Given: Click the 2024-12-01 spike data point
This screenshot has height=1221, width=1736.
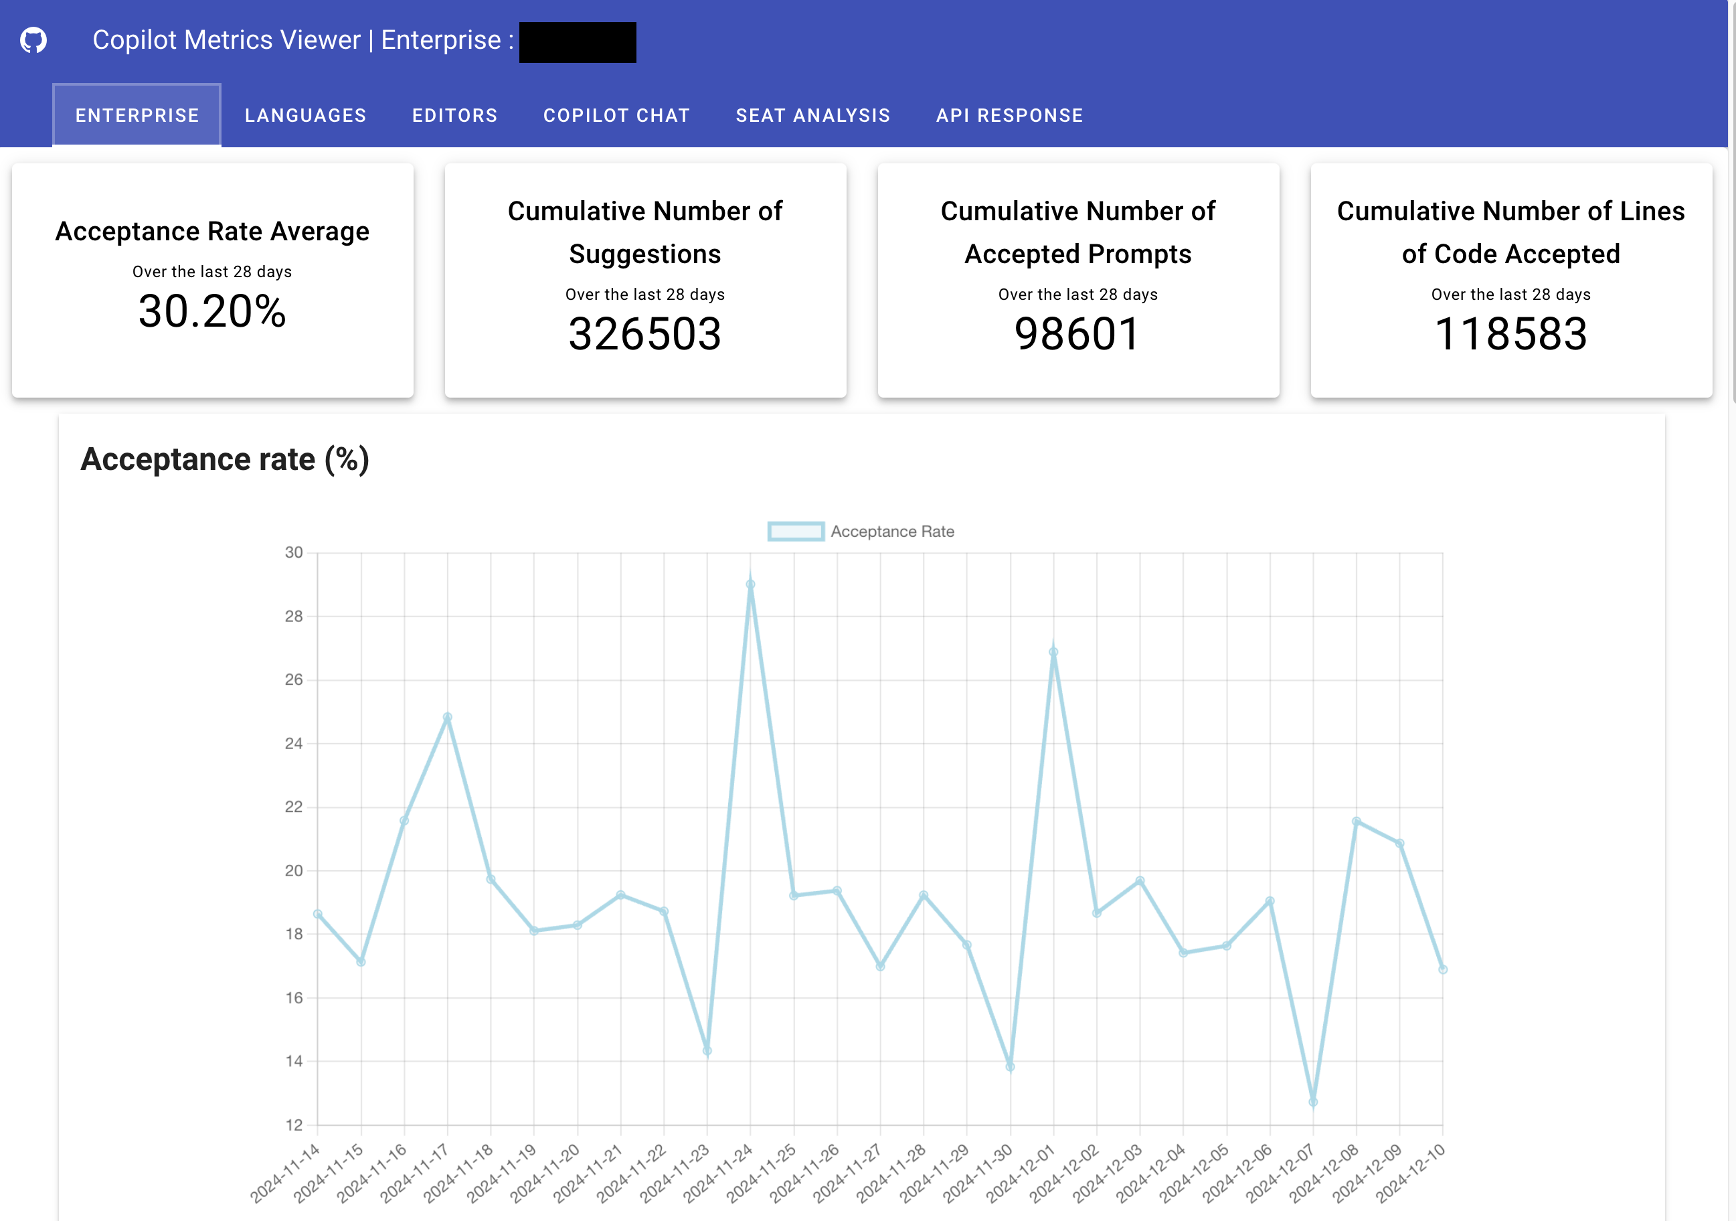Looking at the screenshot, I should point(1053,651).
